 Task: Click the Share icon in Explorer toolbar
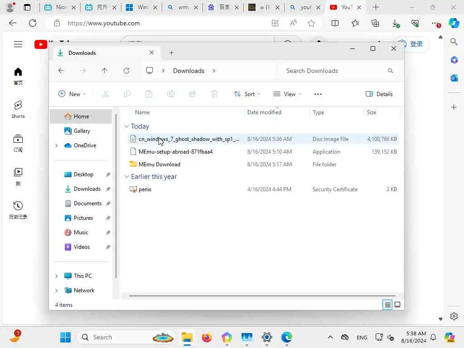192,94
